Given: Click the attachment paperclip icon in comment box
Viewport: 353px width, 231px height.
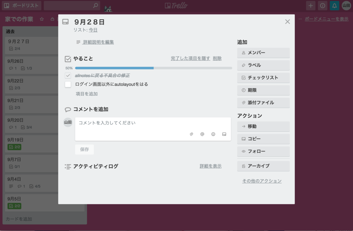Looking at the screenshot, I should 191,134.
